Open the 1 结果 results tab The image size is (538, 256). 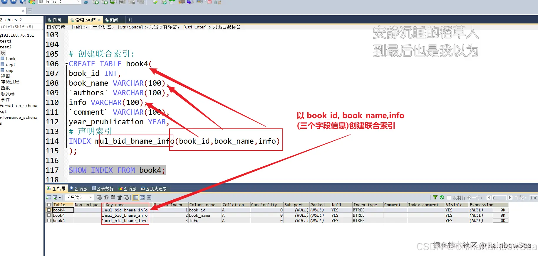57,189
